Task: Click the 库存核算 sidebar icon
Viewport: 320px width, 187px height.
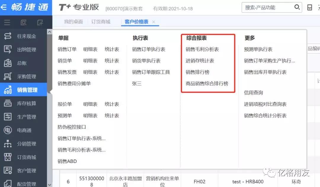Action: tap(8, 103)
